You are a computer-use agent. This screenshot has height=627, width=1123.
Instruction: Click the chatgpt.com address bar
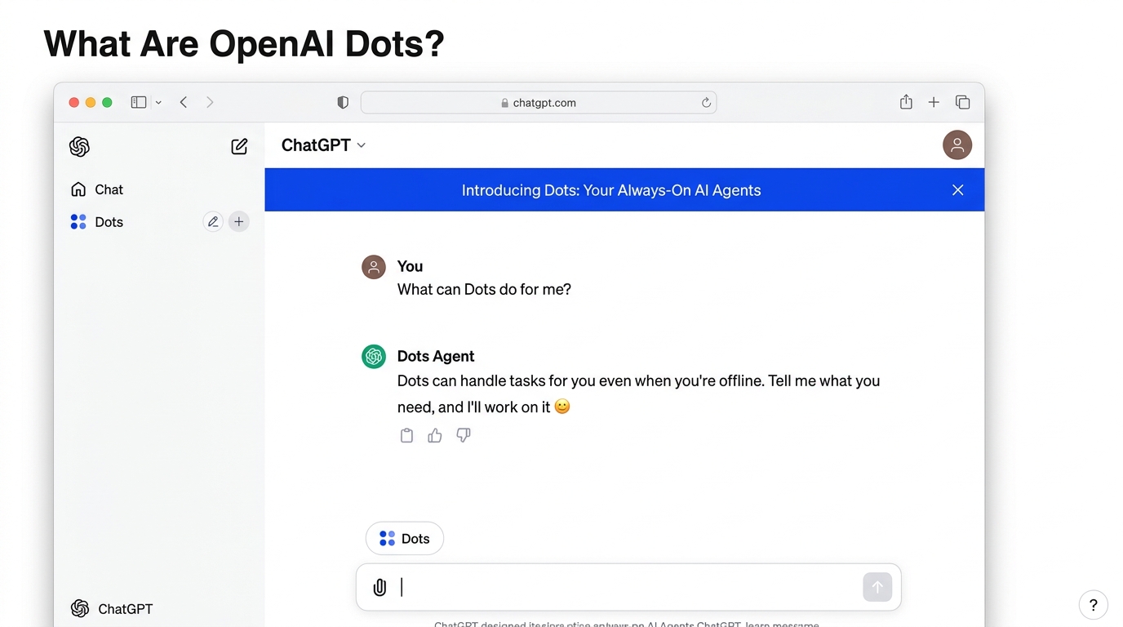pyautogui.click(x=539, y=103)
